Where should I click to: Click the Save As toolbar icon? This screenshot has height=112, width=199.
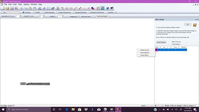tap(16, 8)
